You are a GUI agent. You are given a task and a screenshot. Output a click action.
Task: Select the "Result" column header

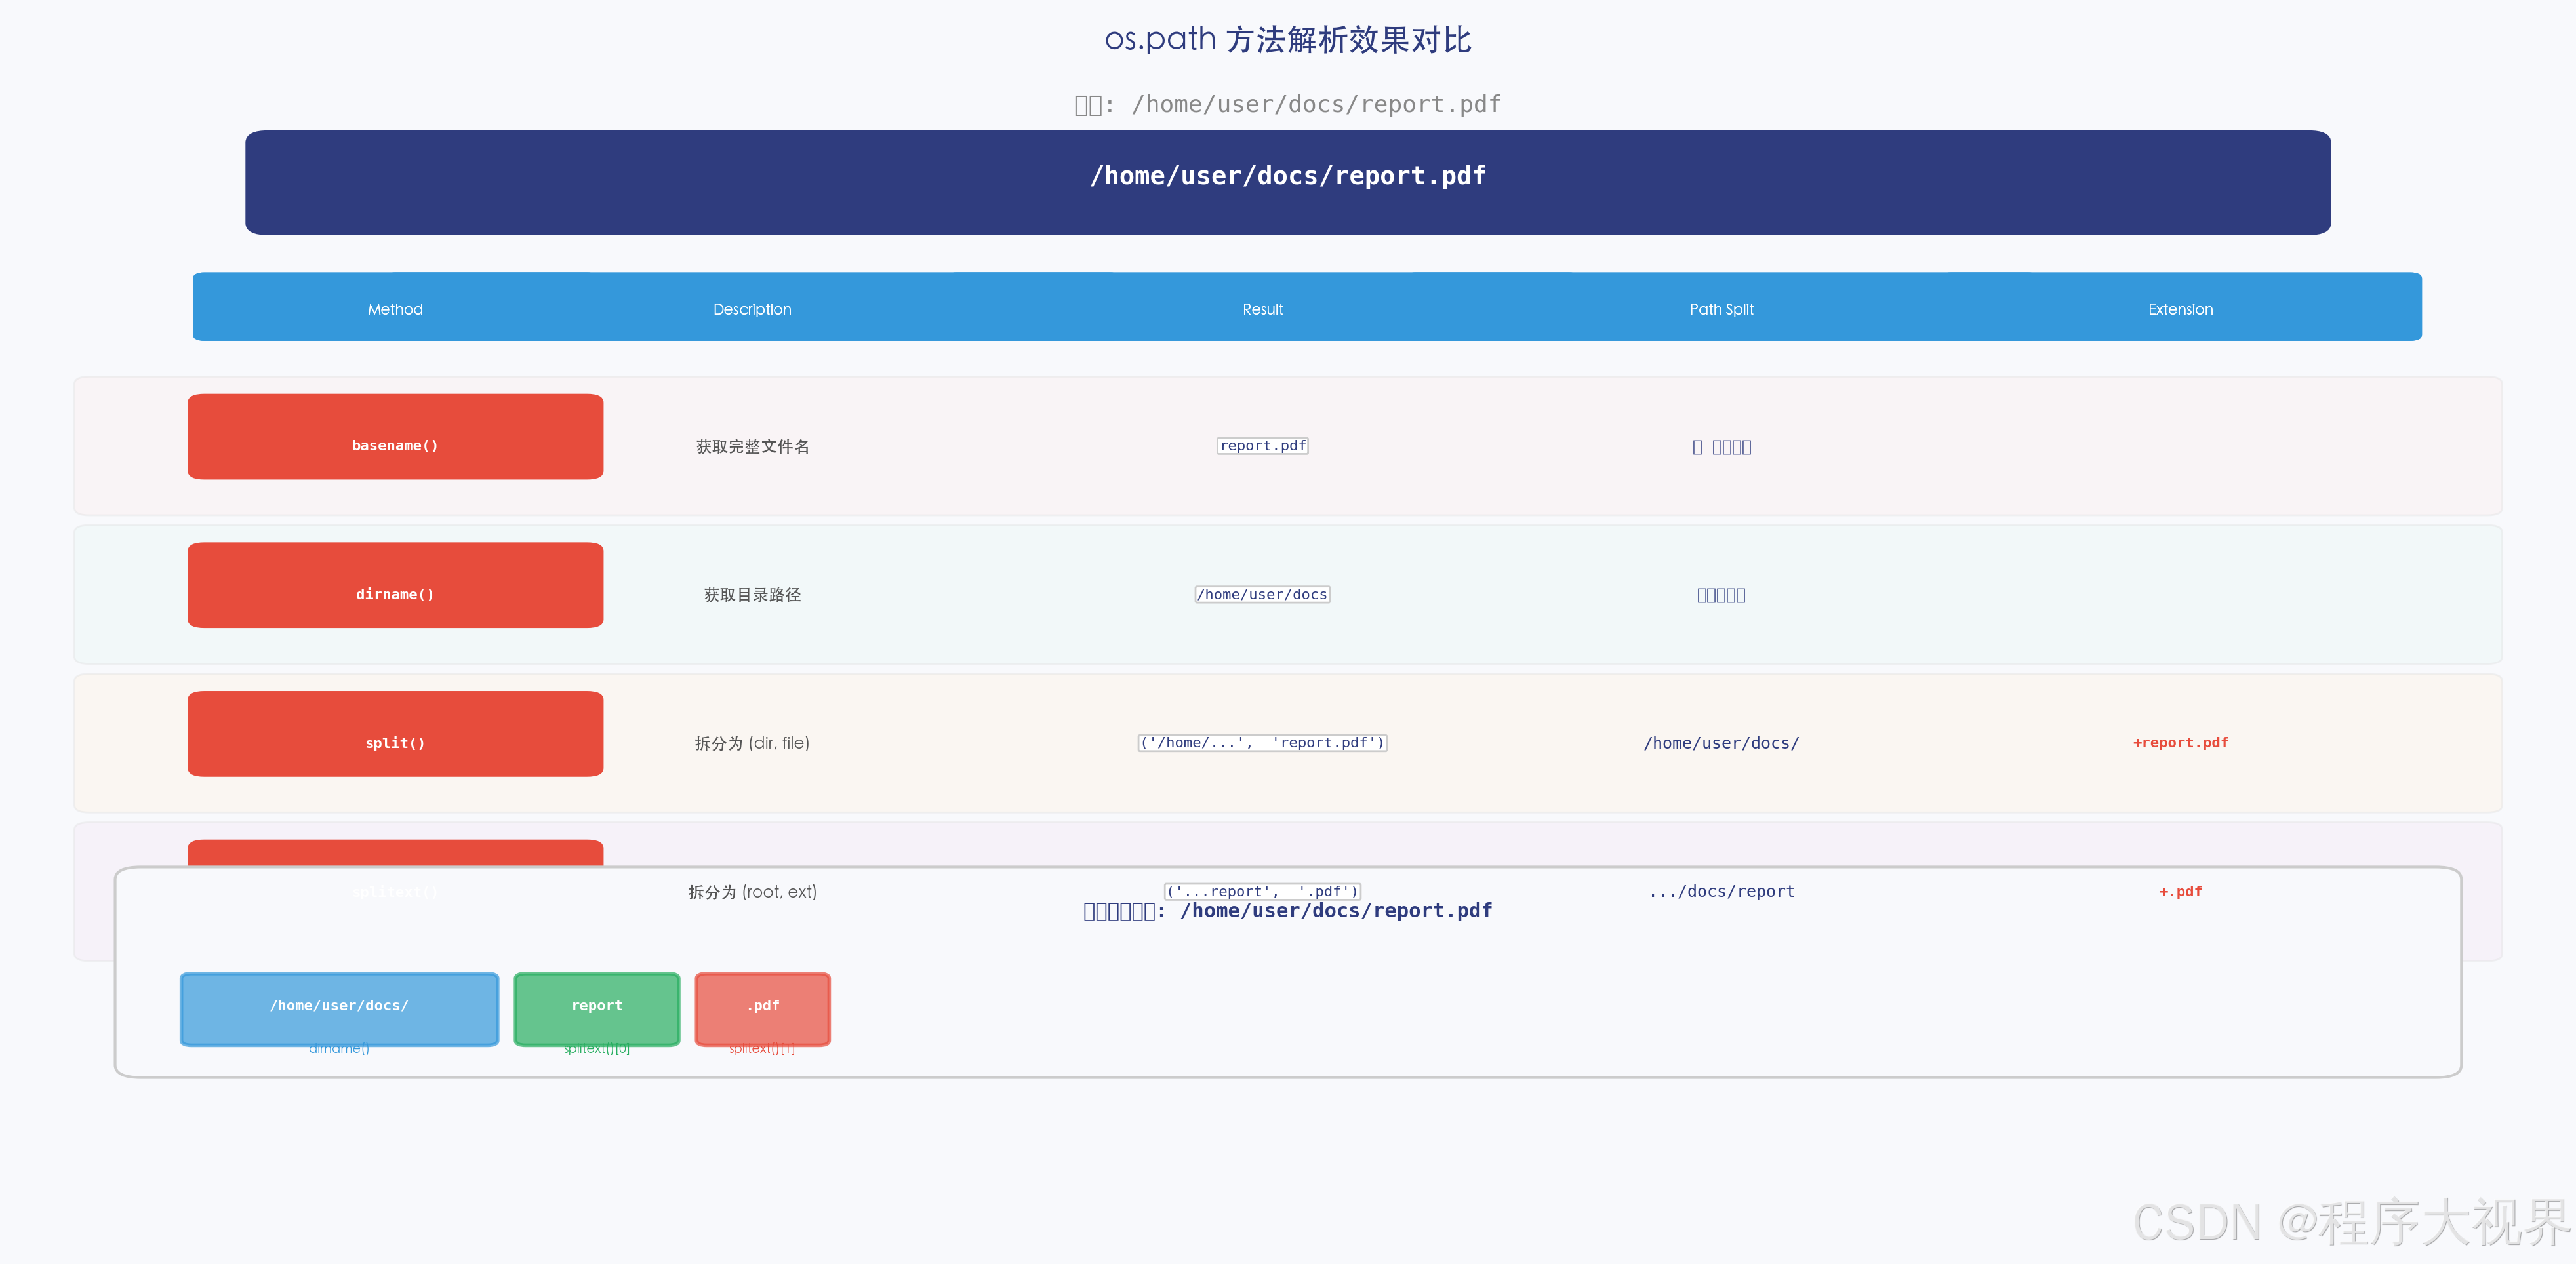coord(1262,309)
